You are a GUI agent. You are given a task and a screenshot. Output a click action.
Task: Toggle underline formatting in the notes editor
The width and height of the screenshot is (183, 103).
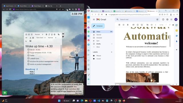pos(52,34)
